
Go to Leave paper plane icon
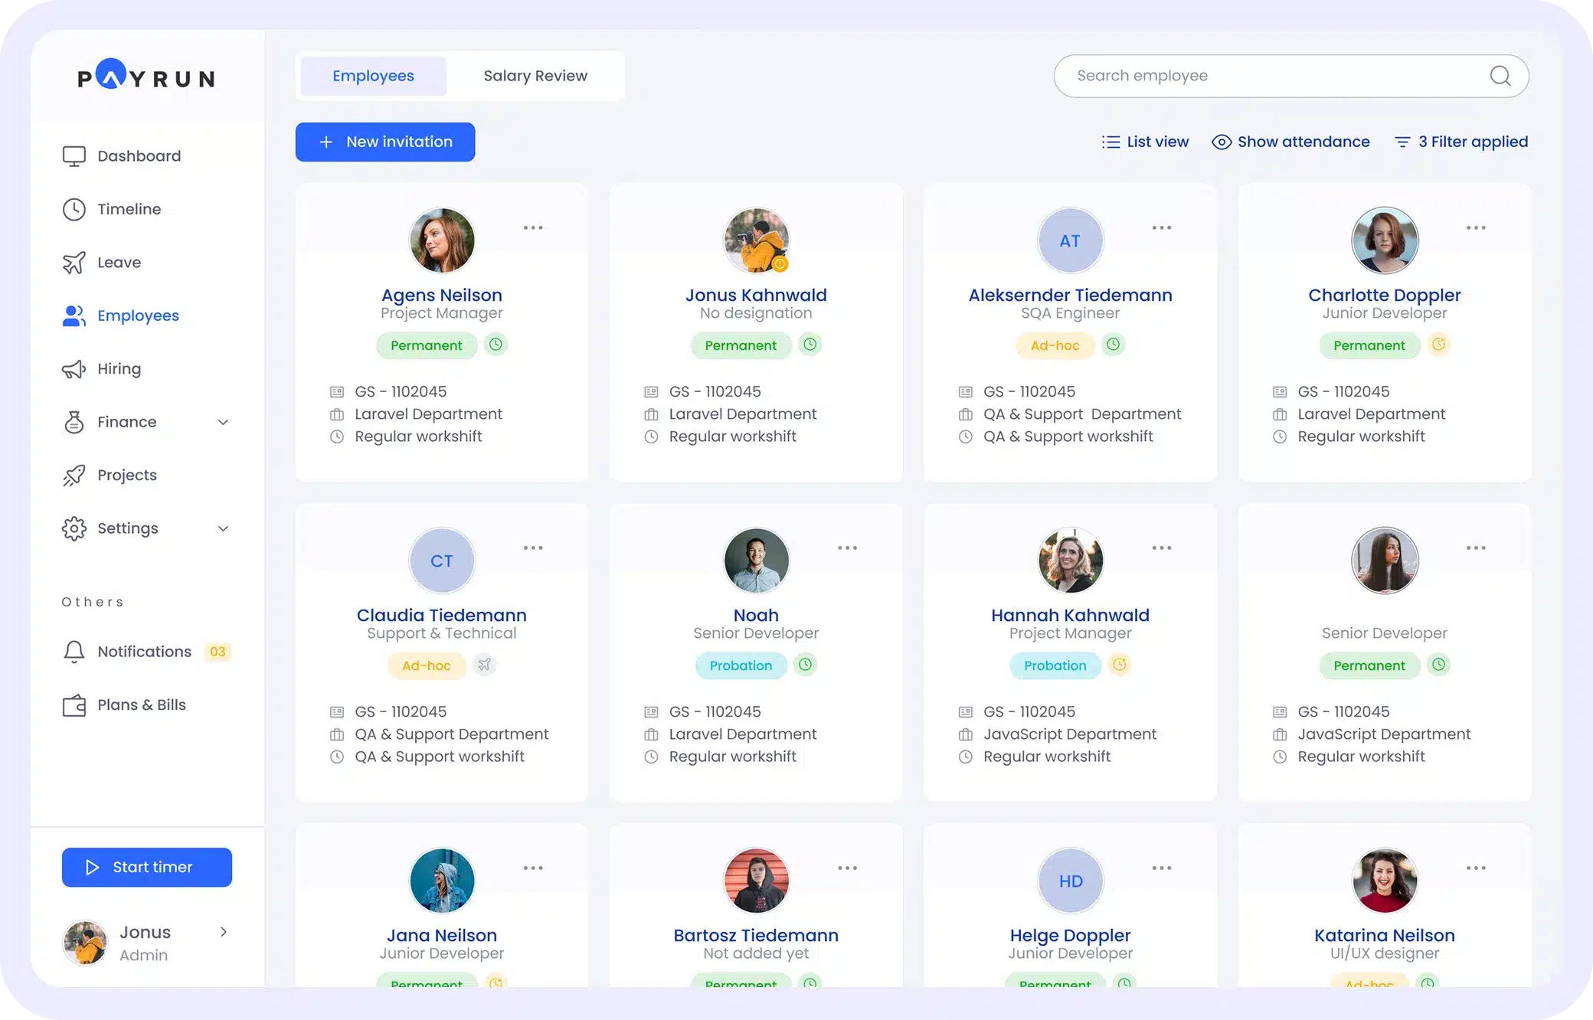pos(74,263)
